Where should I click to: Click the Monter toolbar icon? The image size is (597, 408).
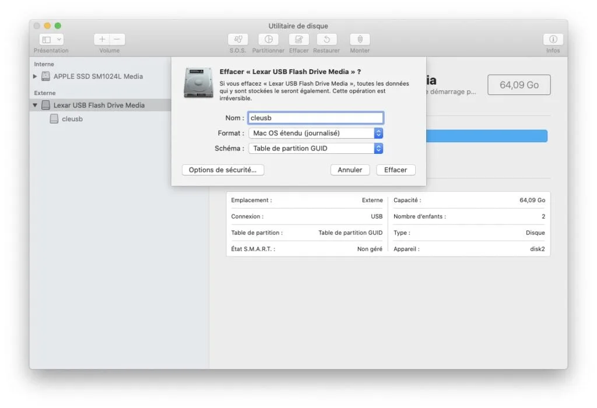pyautogui.click(x=360, y=39)
